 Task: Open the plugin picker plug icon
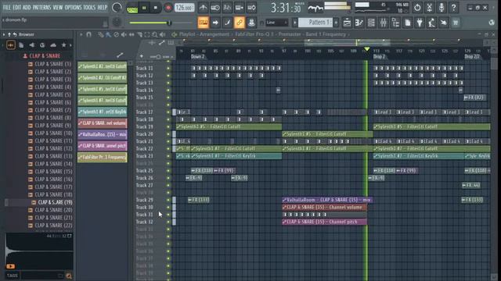click(420, 23)
